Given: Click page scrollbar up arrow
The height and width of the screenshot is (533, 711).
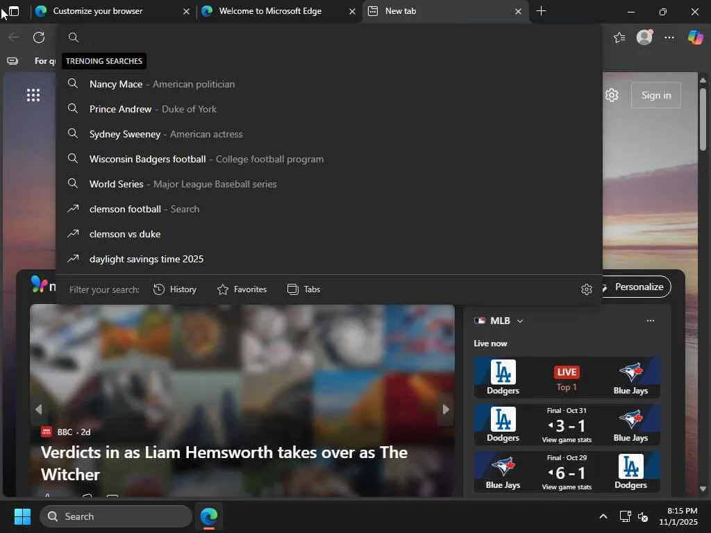Looking at the screenshot, I should (703, 80).
